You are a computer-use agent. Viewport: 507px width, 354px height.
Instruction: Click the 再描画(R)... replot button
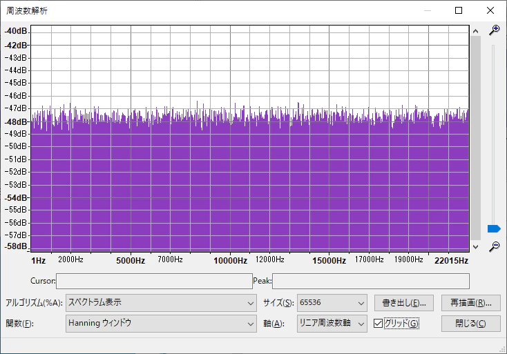471,303
